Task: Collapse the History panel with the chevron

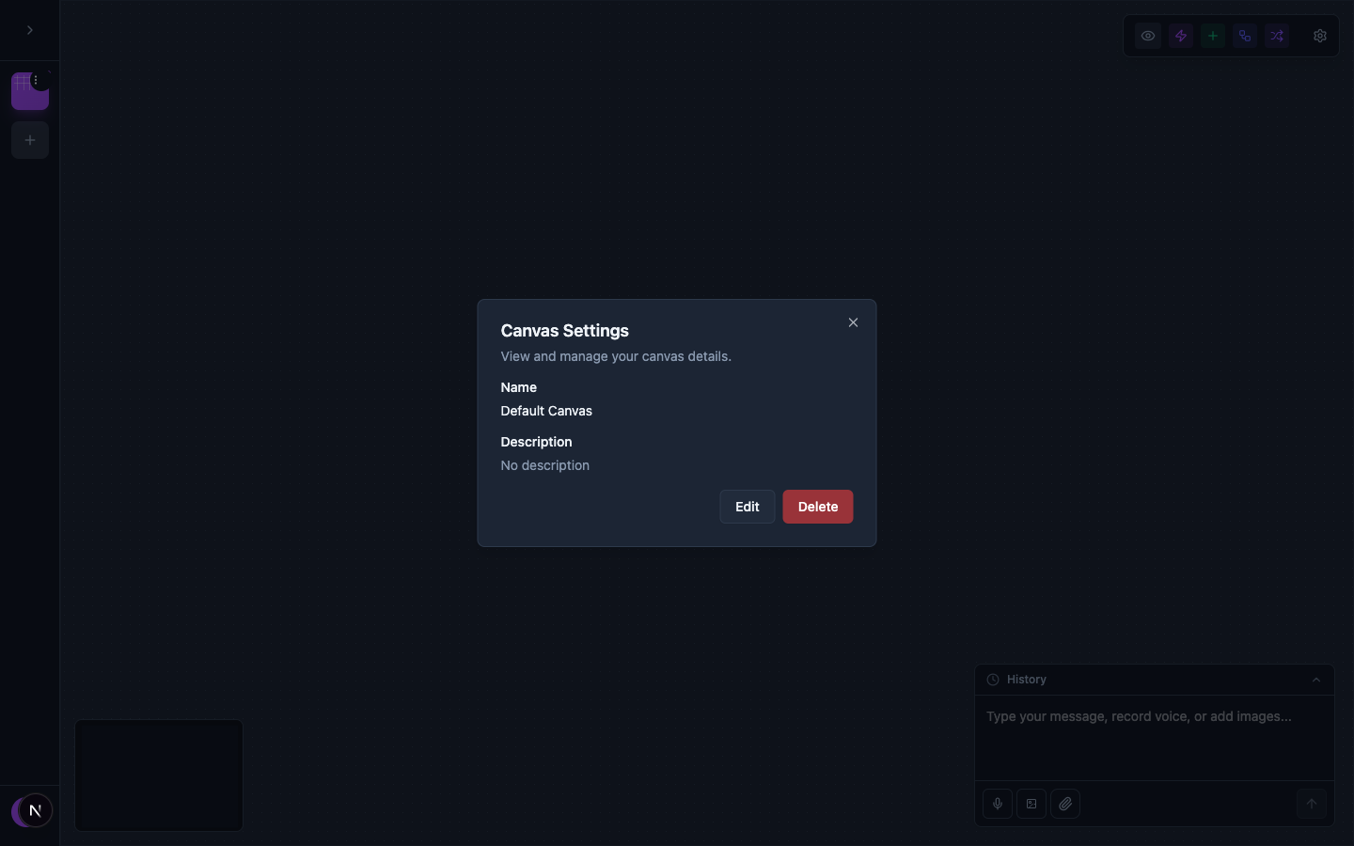Action: [1315, 679]
